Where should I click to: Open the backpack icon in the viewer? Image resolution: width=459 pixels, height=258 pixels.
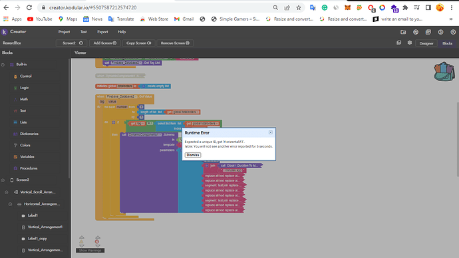pos(444,72)
